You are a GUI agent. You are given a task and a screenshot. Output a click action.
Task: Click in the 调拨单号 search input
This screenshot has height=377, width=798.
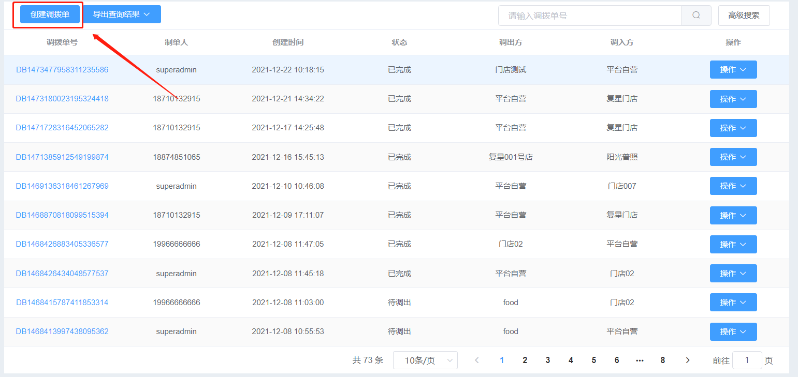(x=589, y=16)
